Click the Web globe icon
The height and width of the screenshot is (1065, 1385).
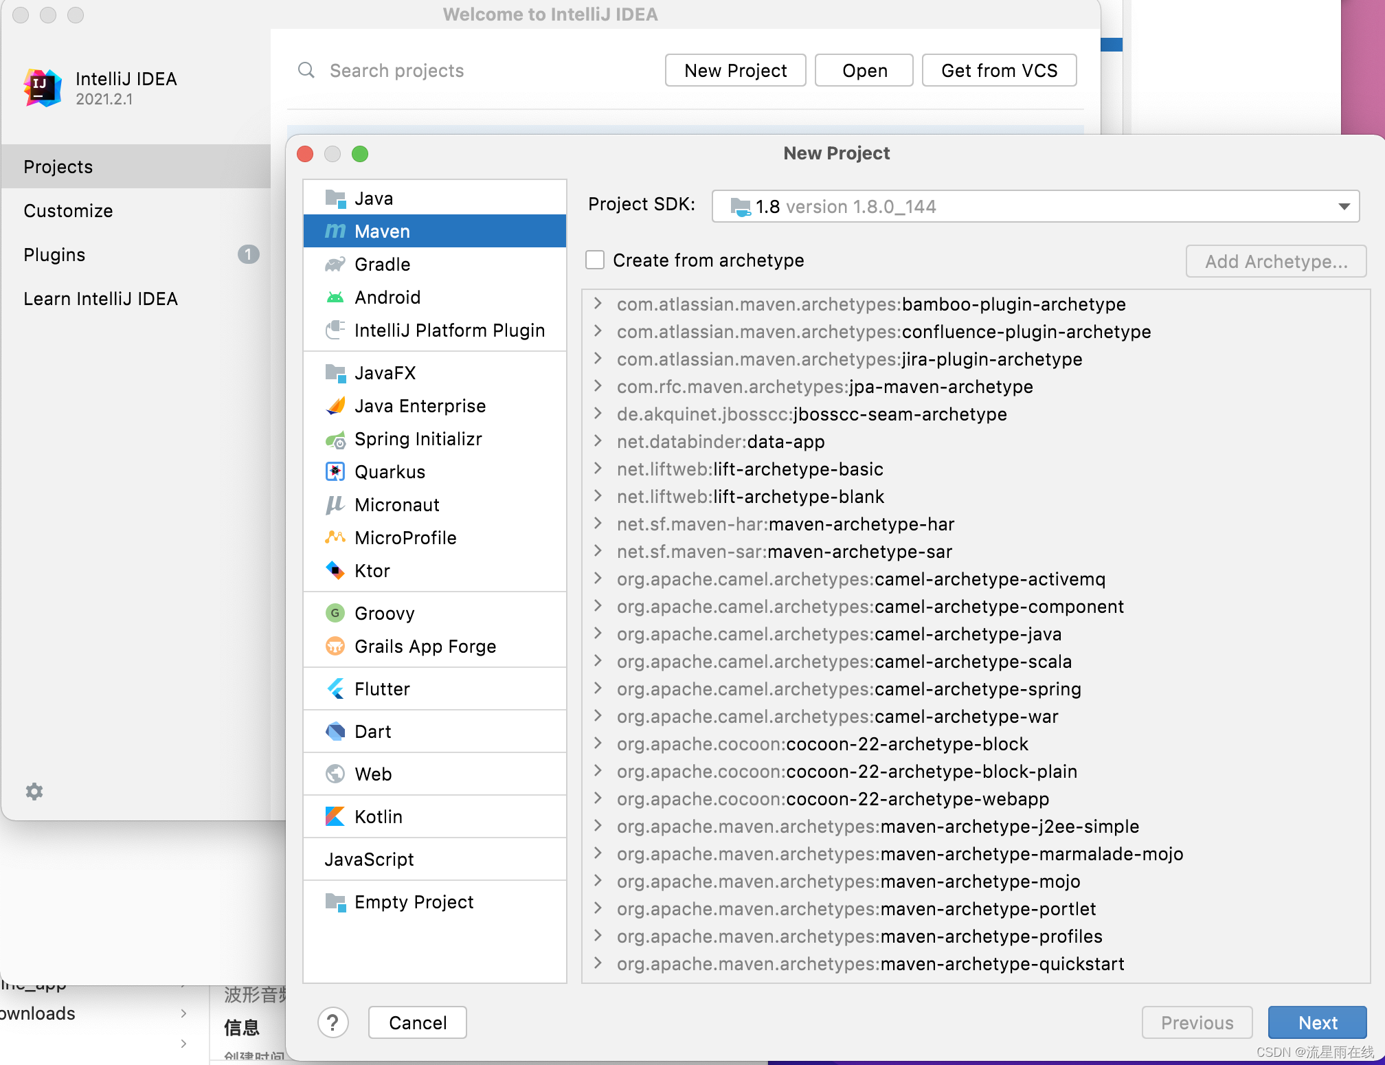[335, 774]
